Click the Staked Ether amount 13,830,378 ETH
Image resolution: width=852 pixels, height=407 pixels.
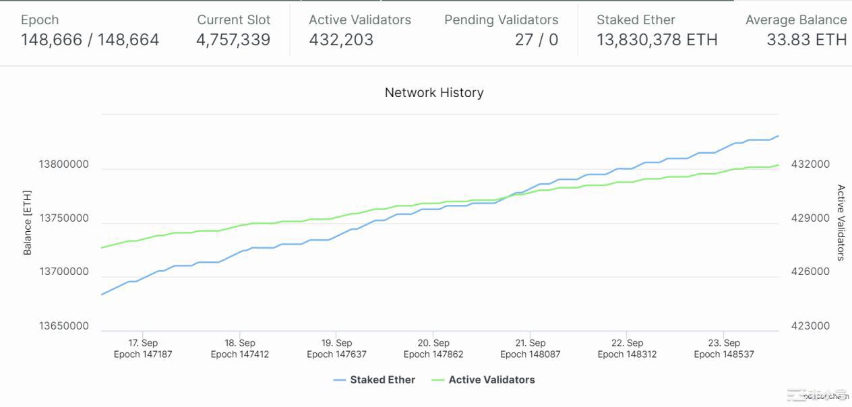[657, 40]
